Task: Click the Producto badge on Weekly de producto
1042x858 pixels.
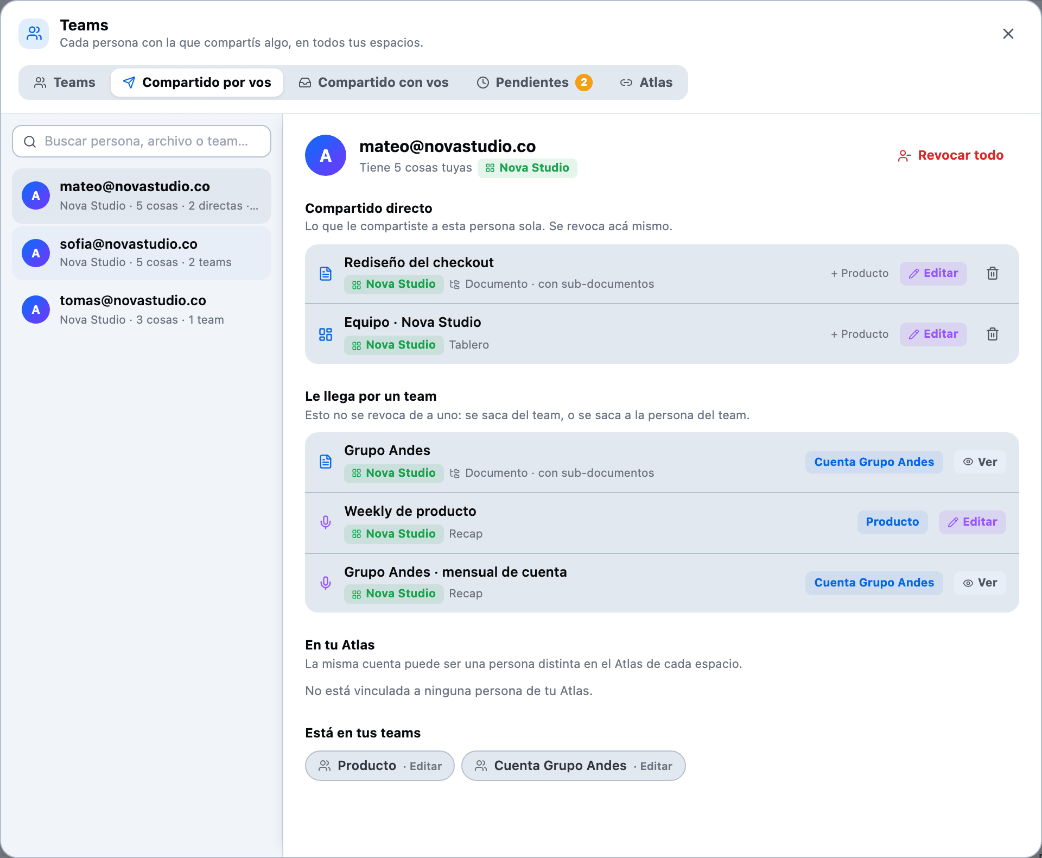Action: pyautogui.click(x=893, y=522)
